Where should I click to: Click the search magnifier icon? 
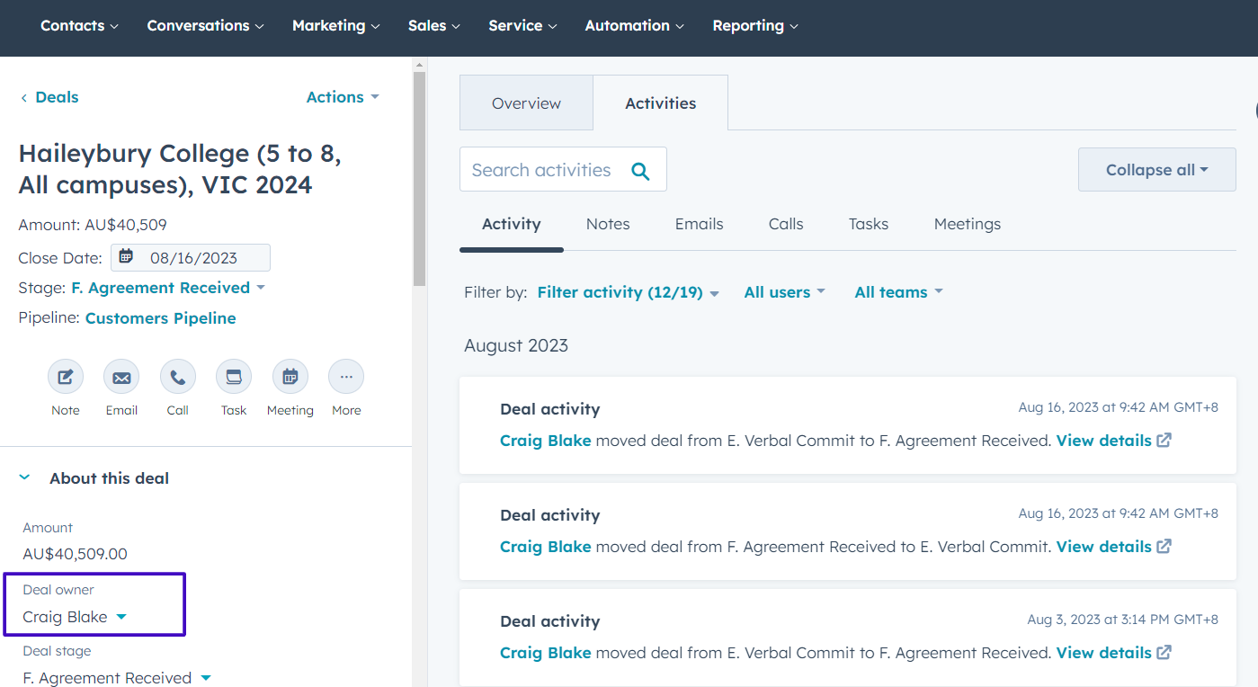click(x=640, y=171)
